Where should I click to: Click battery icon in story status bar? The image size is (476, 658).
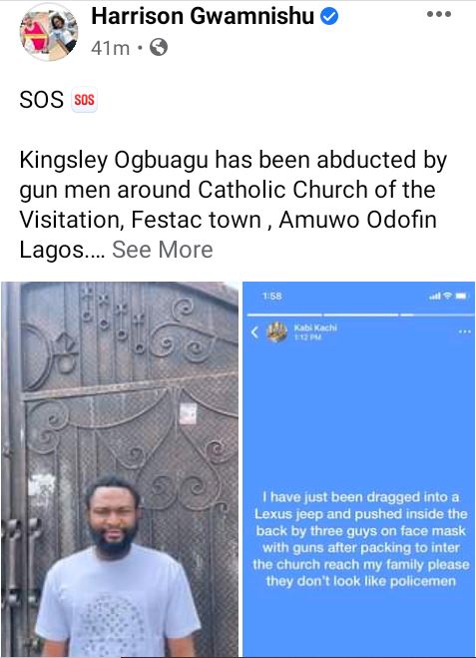point(461,297)
